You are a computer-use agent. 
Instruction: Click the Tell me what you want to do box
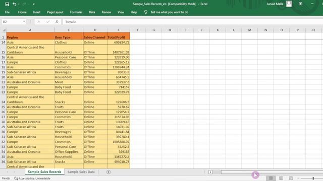tap(170, 12)
